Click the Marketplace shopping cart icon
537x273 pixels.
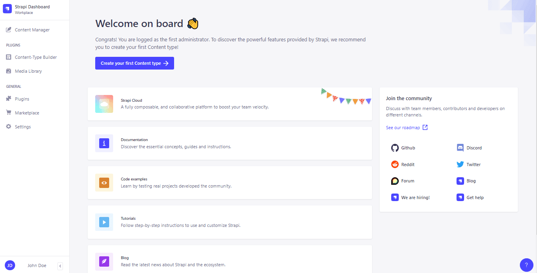click(x=8, y=113)
